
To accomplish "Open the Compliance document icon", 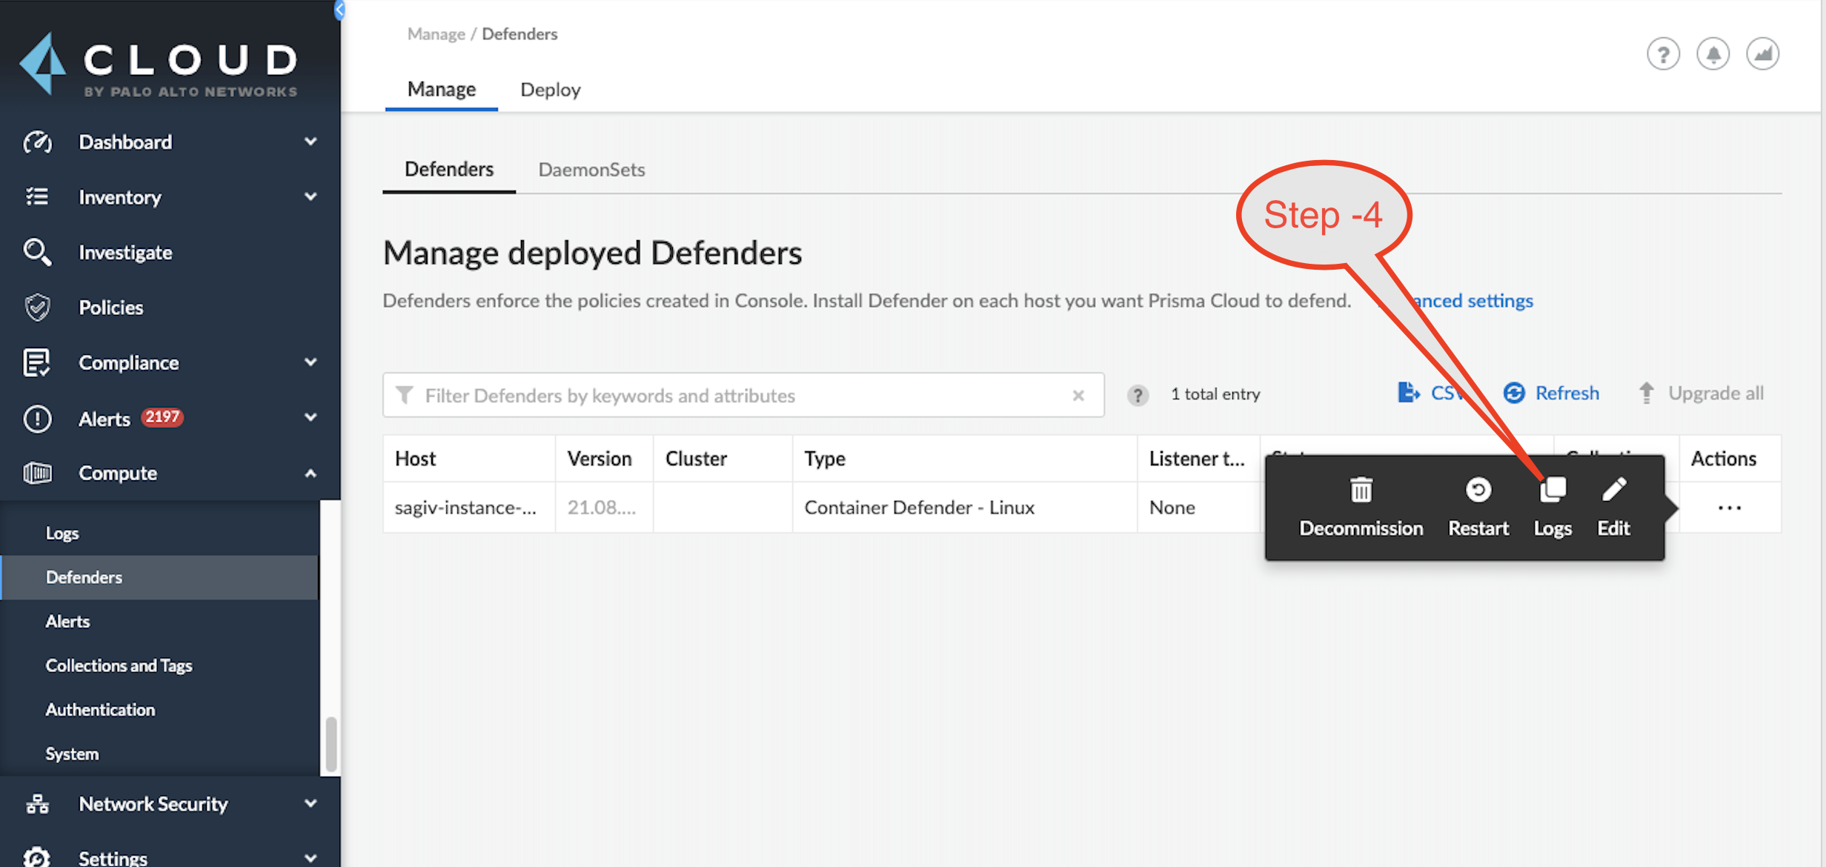I will point(37,362).
